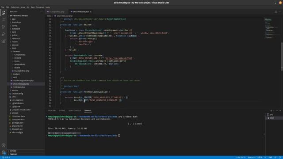Image resolution: width=283 pixels, height=159 pixels.
Task: Click the localhost:9515 URL in code
Action: tap(119, 58)
